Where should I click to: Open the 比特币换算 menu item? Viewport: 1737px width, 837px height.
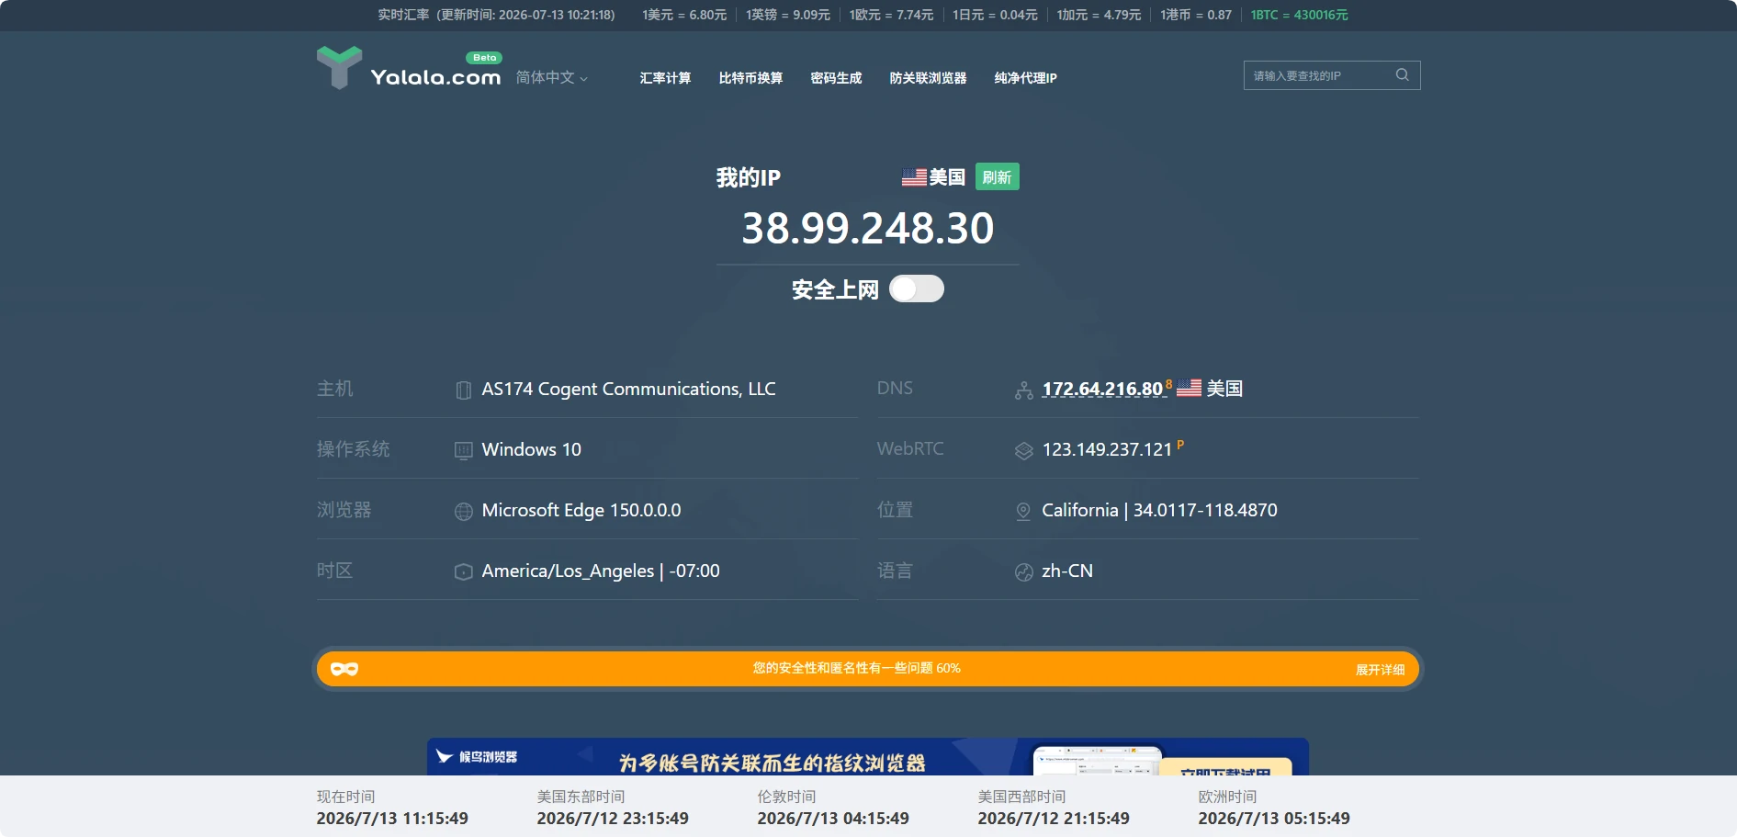[x=750, y=78]
